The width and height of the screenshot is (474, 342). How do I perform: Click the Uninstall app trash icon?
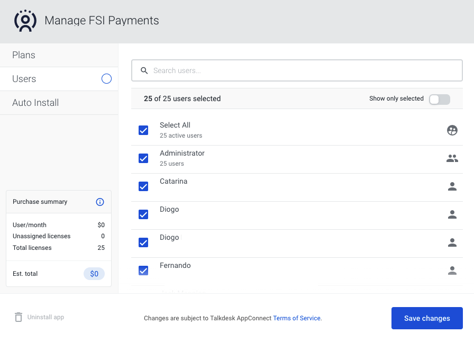pos(19,317)
